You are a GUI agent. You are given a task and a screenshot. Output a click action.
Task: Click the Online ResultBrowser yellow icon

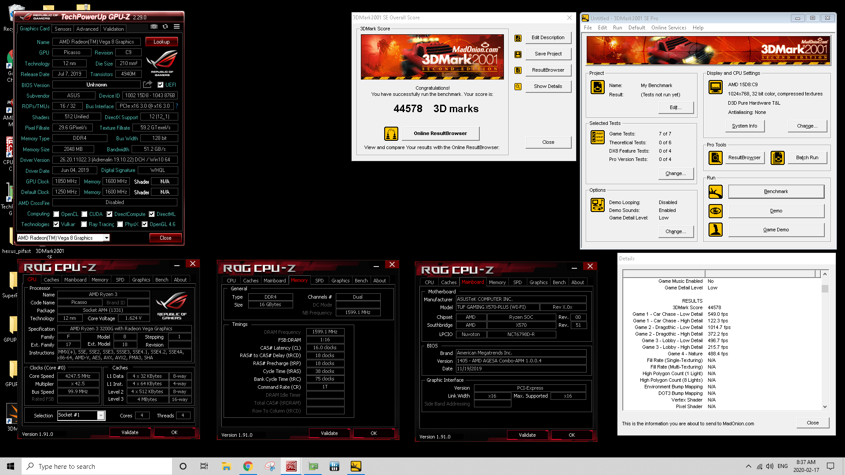tap(391, 133)
